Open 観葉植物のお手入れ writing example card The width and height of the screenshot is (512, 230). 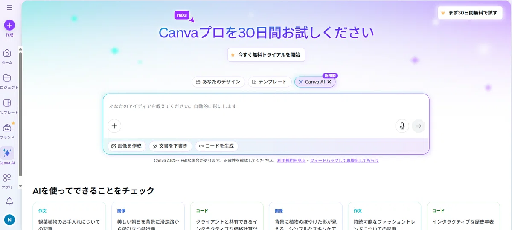pyautogui.click(x=69, y=216)
